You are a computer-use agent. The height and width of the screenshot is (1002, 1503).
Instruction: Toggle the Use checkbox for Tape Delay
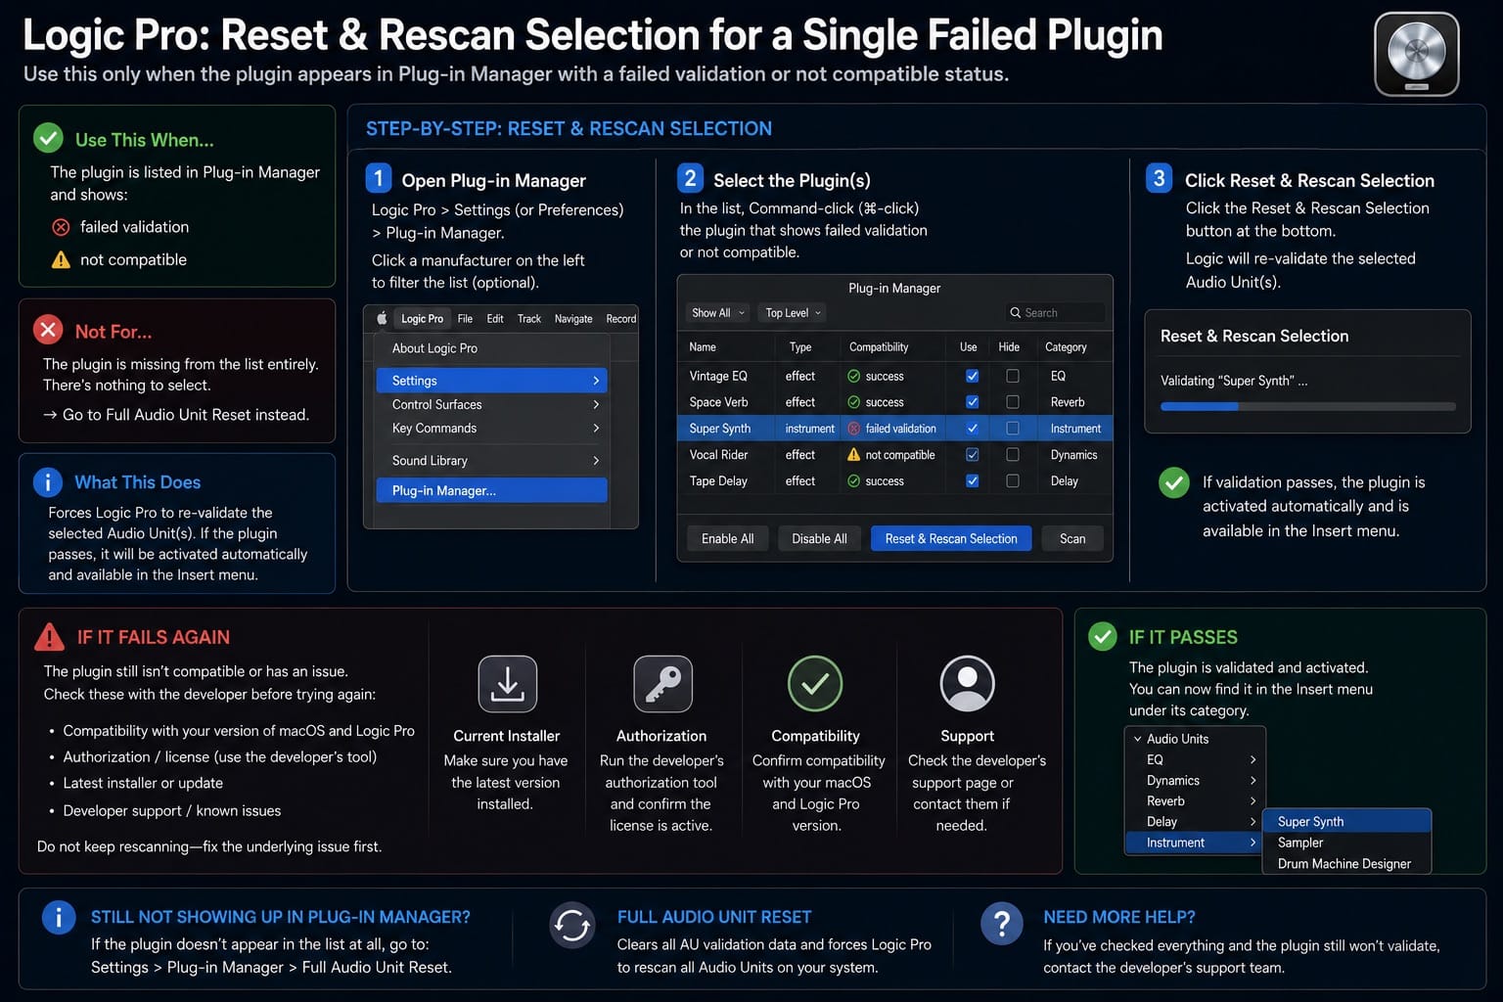[x=972, y=481]
